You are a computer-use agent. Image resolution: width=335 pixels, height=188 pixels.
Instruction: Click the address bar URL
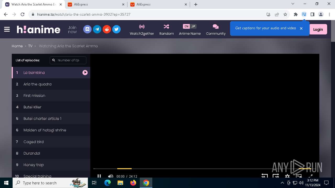point(84,14)
